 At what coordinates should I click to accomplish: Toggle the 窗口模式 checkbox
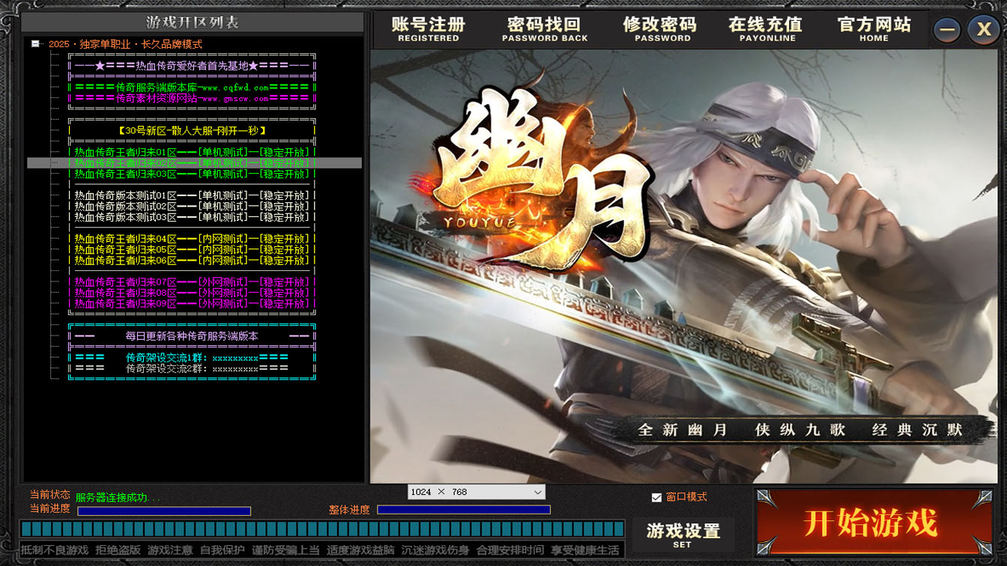pos(656,497)
